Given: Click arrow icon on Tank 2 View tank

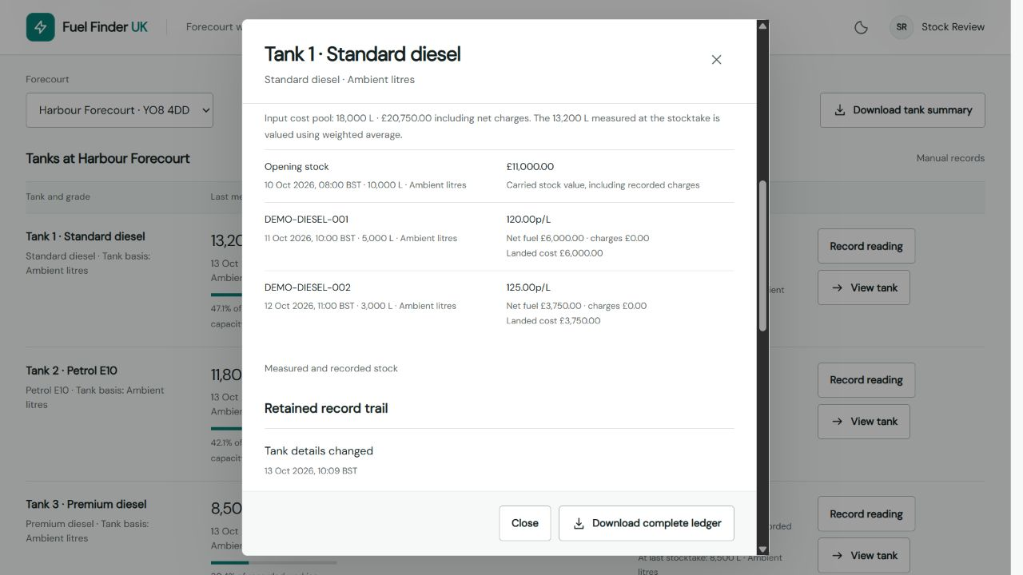Looking at the screenshot, I should tap(837, 422).
